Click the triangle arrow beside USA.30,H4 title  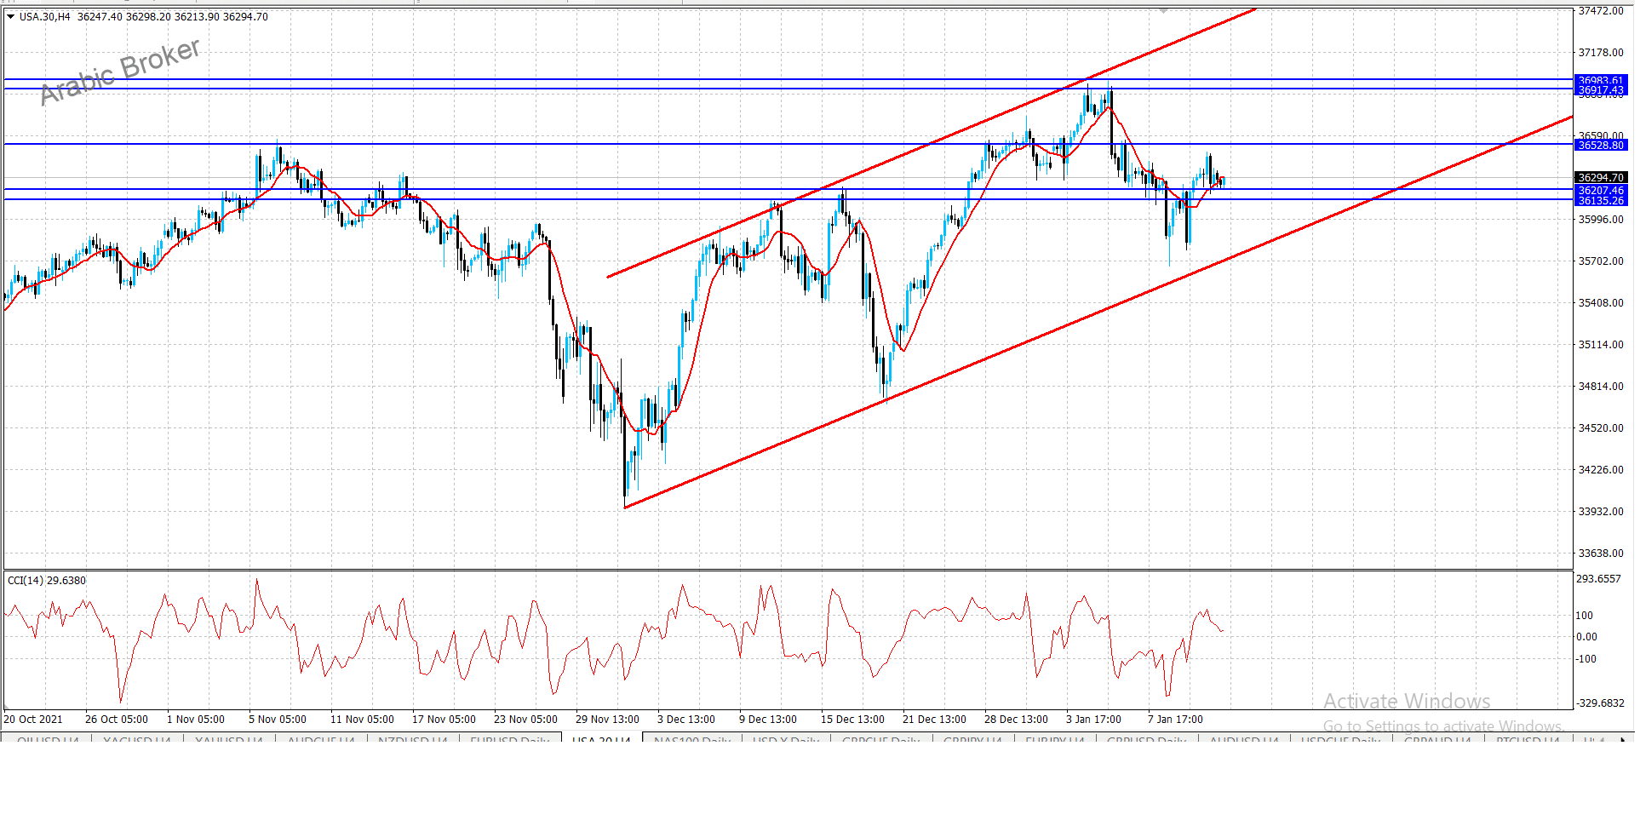click(10, 17)
